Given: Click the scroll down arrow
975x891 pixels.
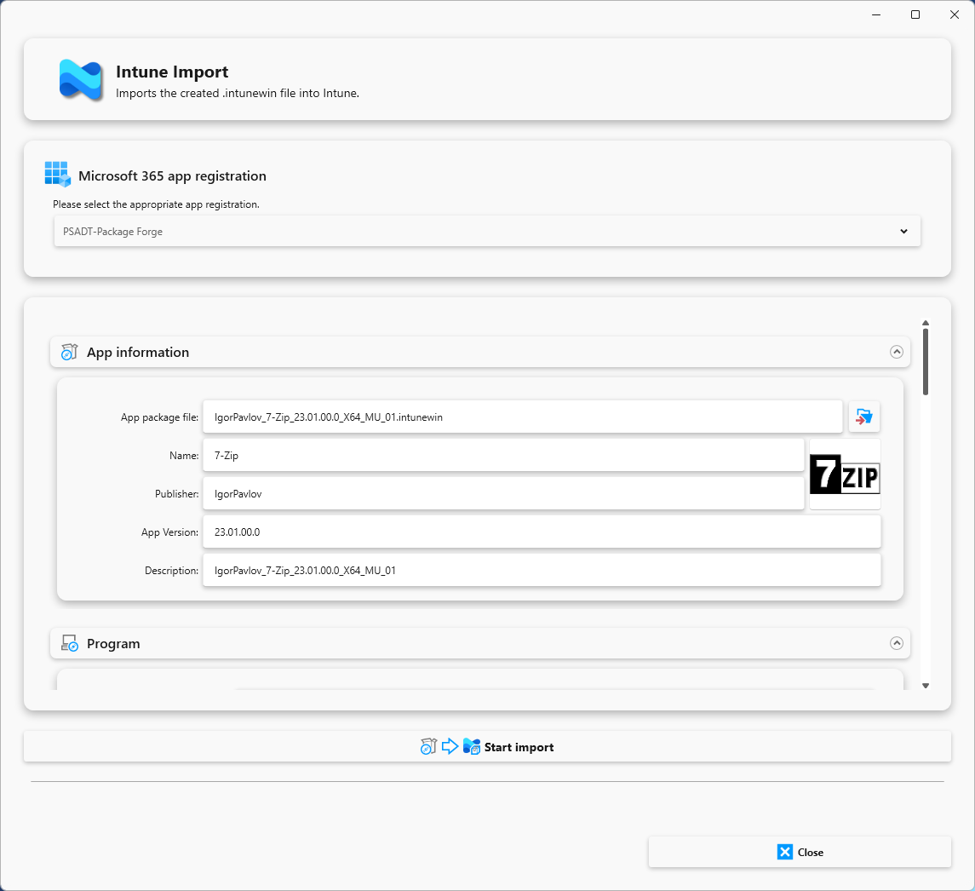Looking at the screenshot, I should click(926, 686).
